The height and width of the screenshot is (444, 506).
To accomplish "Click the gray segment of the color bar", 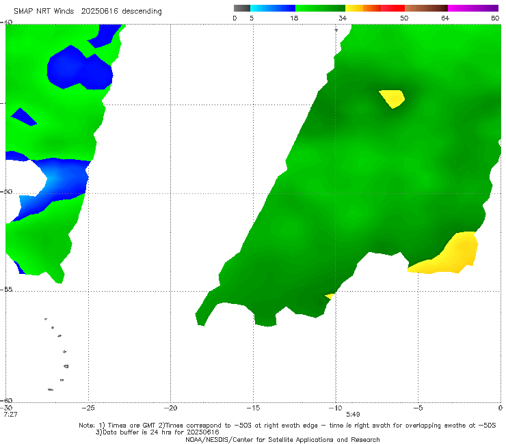I will [x=242, y=8].
